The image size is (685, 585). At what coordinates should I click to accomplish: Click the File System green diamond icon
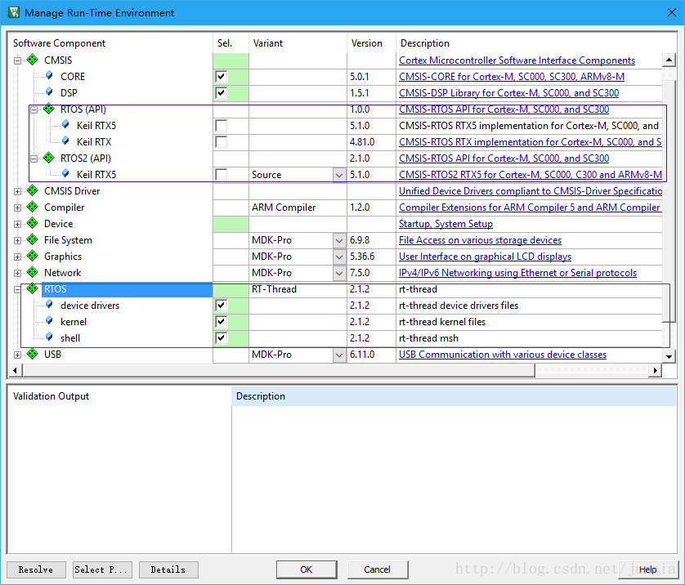point(33,239)
